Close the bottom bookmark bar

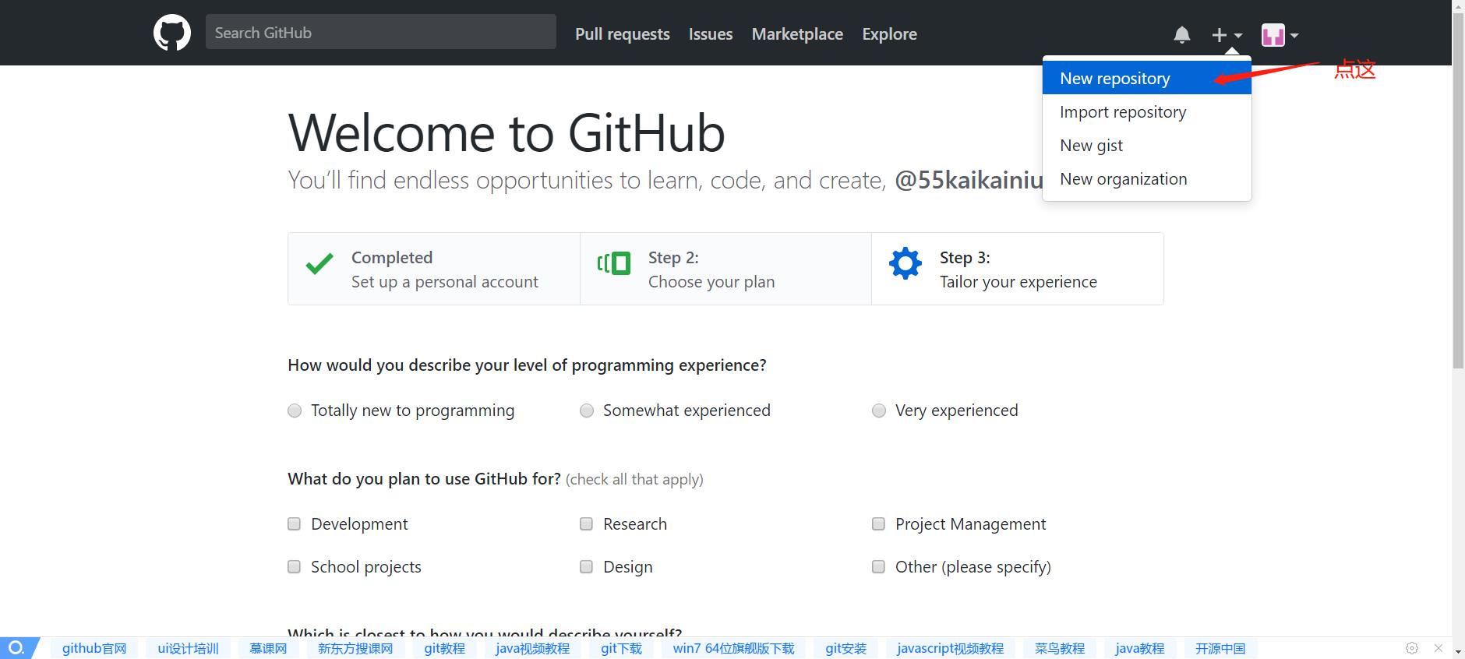tap(1439, 648)
